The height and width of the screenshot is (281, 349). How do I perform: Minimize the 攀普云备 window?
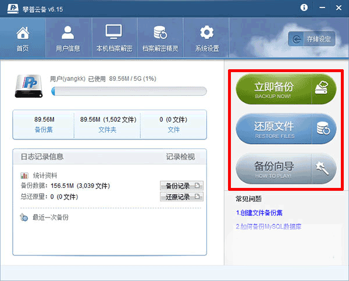pos(322,8)
